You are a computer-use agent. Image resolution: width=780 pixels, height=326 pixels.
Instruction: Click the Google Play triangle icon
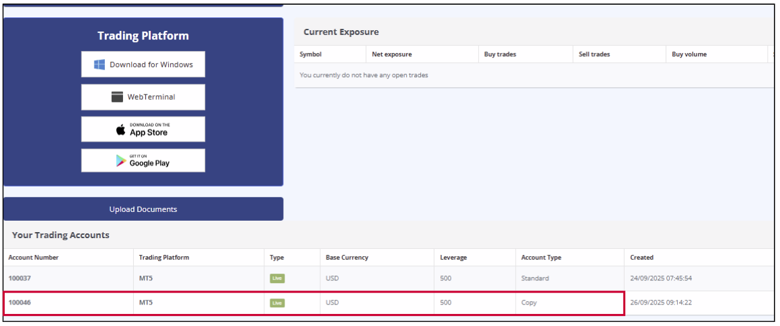pyautogui.click(x=121, y=160)
